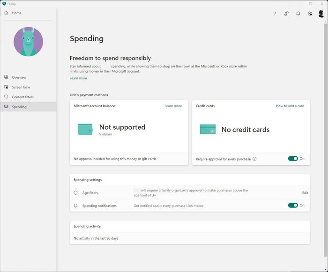The height and width of the screenshot is (272, 328).
Task: Turn off Spending notifications switch
Action: point(293,206)
